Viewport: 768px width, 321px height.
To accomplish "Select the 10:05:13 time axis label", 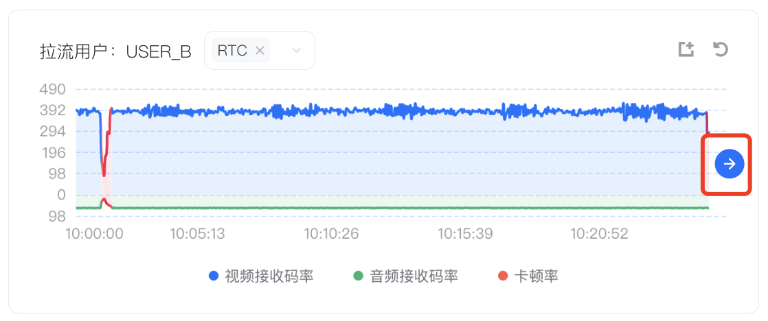I will point(197,234).
